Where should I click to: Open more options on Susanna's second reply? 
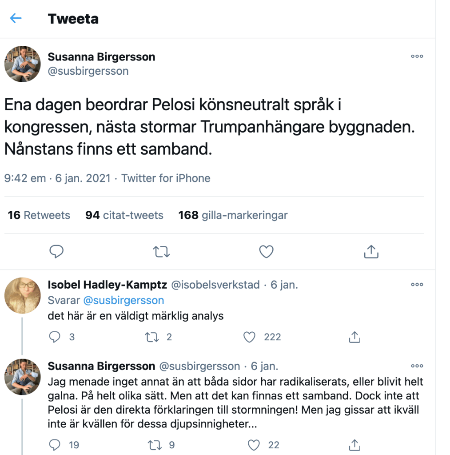[x=417, y=366]
